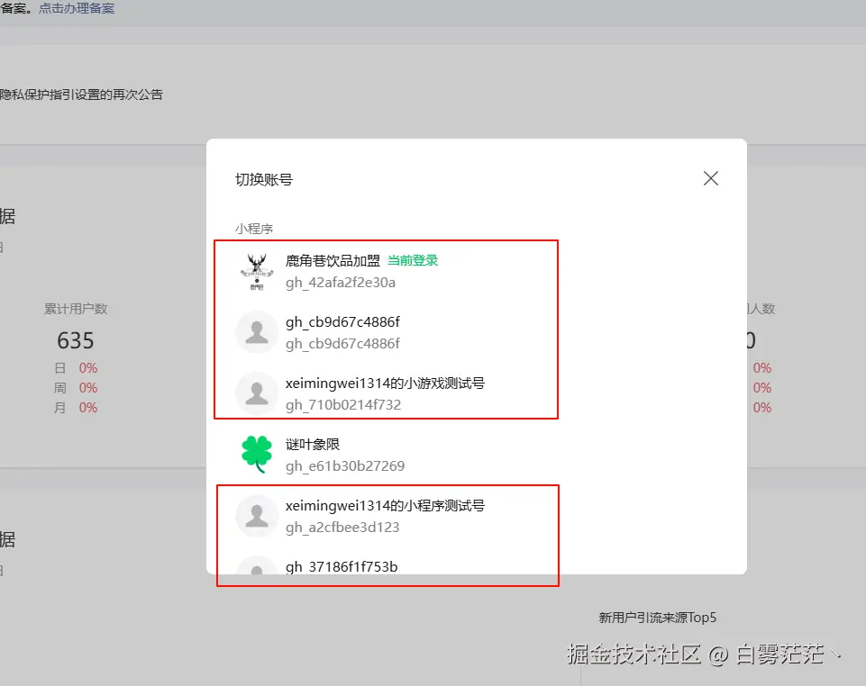Viewport: 866px width, 686px height.
Task: Select the 鹿角巷饮品加盟 account entry
Action: click(387, 269)
